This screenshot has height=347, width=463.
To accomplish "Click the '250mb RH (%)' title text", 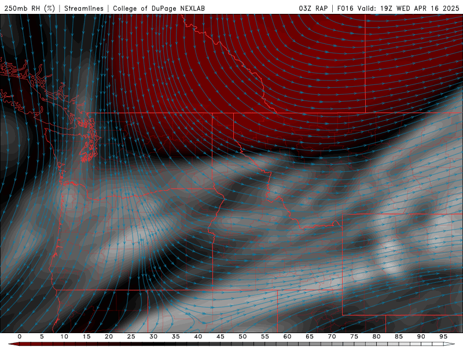I will pos(30,8).
